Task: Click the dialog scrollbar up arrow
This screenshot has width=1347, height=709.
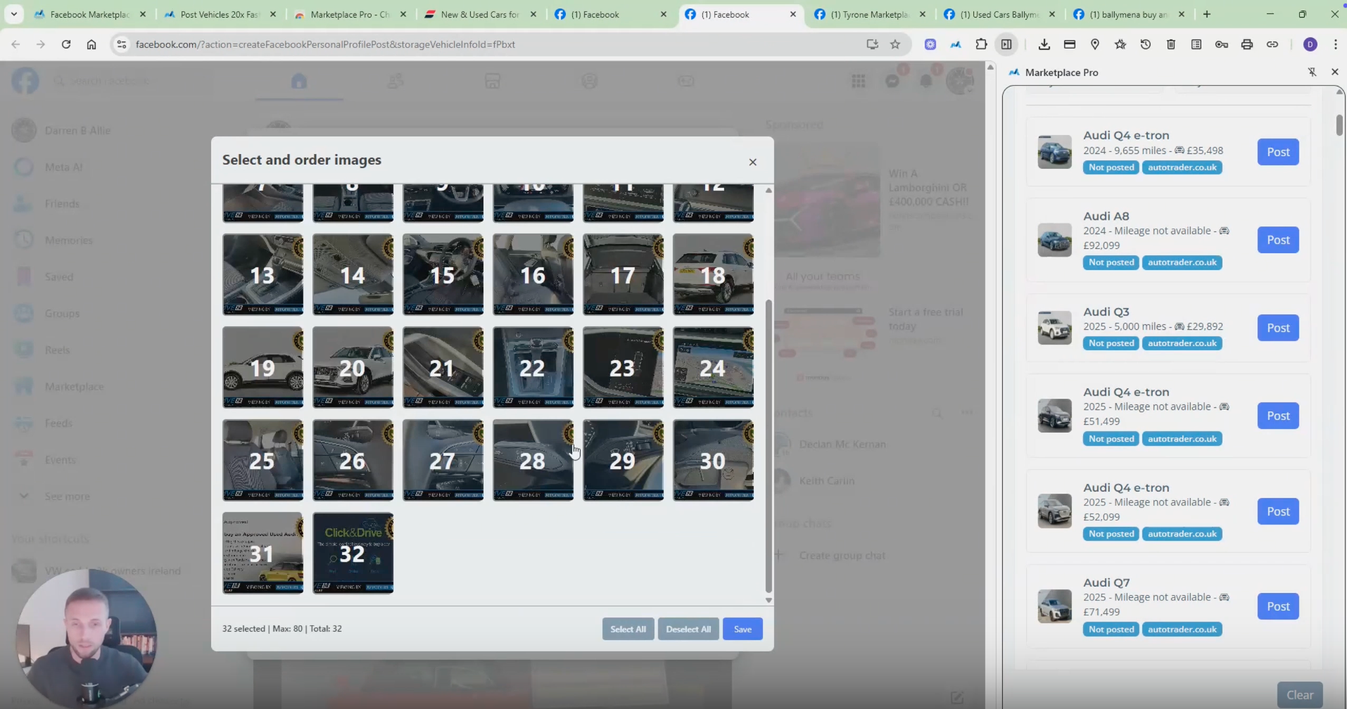Action: click(769, 191)
